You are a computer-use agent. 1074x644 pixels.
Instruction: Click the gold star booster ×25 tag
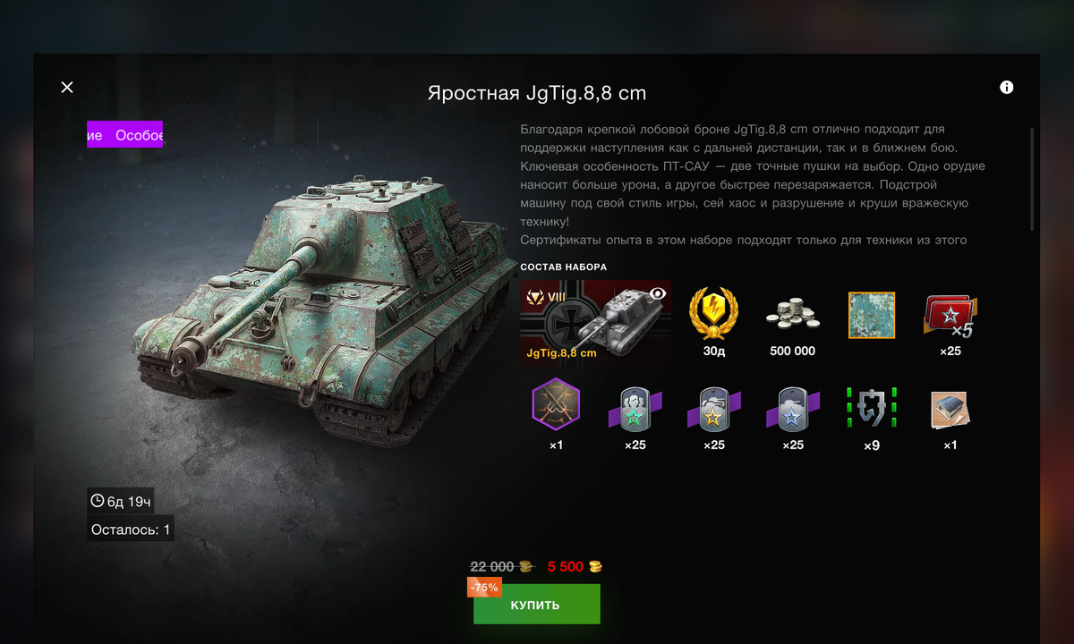pyautogui.click(x=713, y=410)
